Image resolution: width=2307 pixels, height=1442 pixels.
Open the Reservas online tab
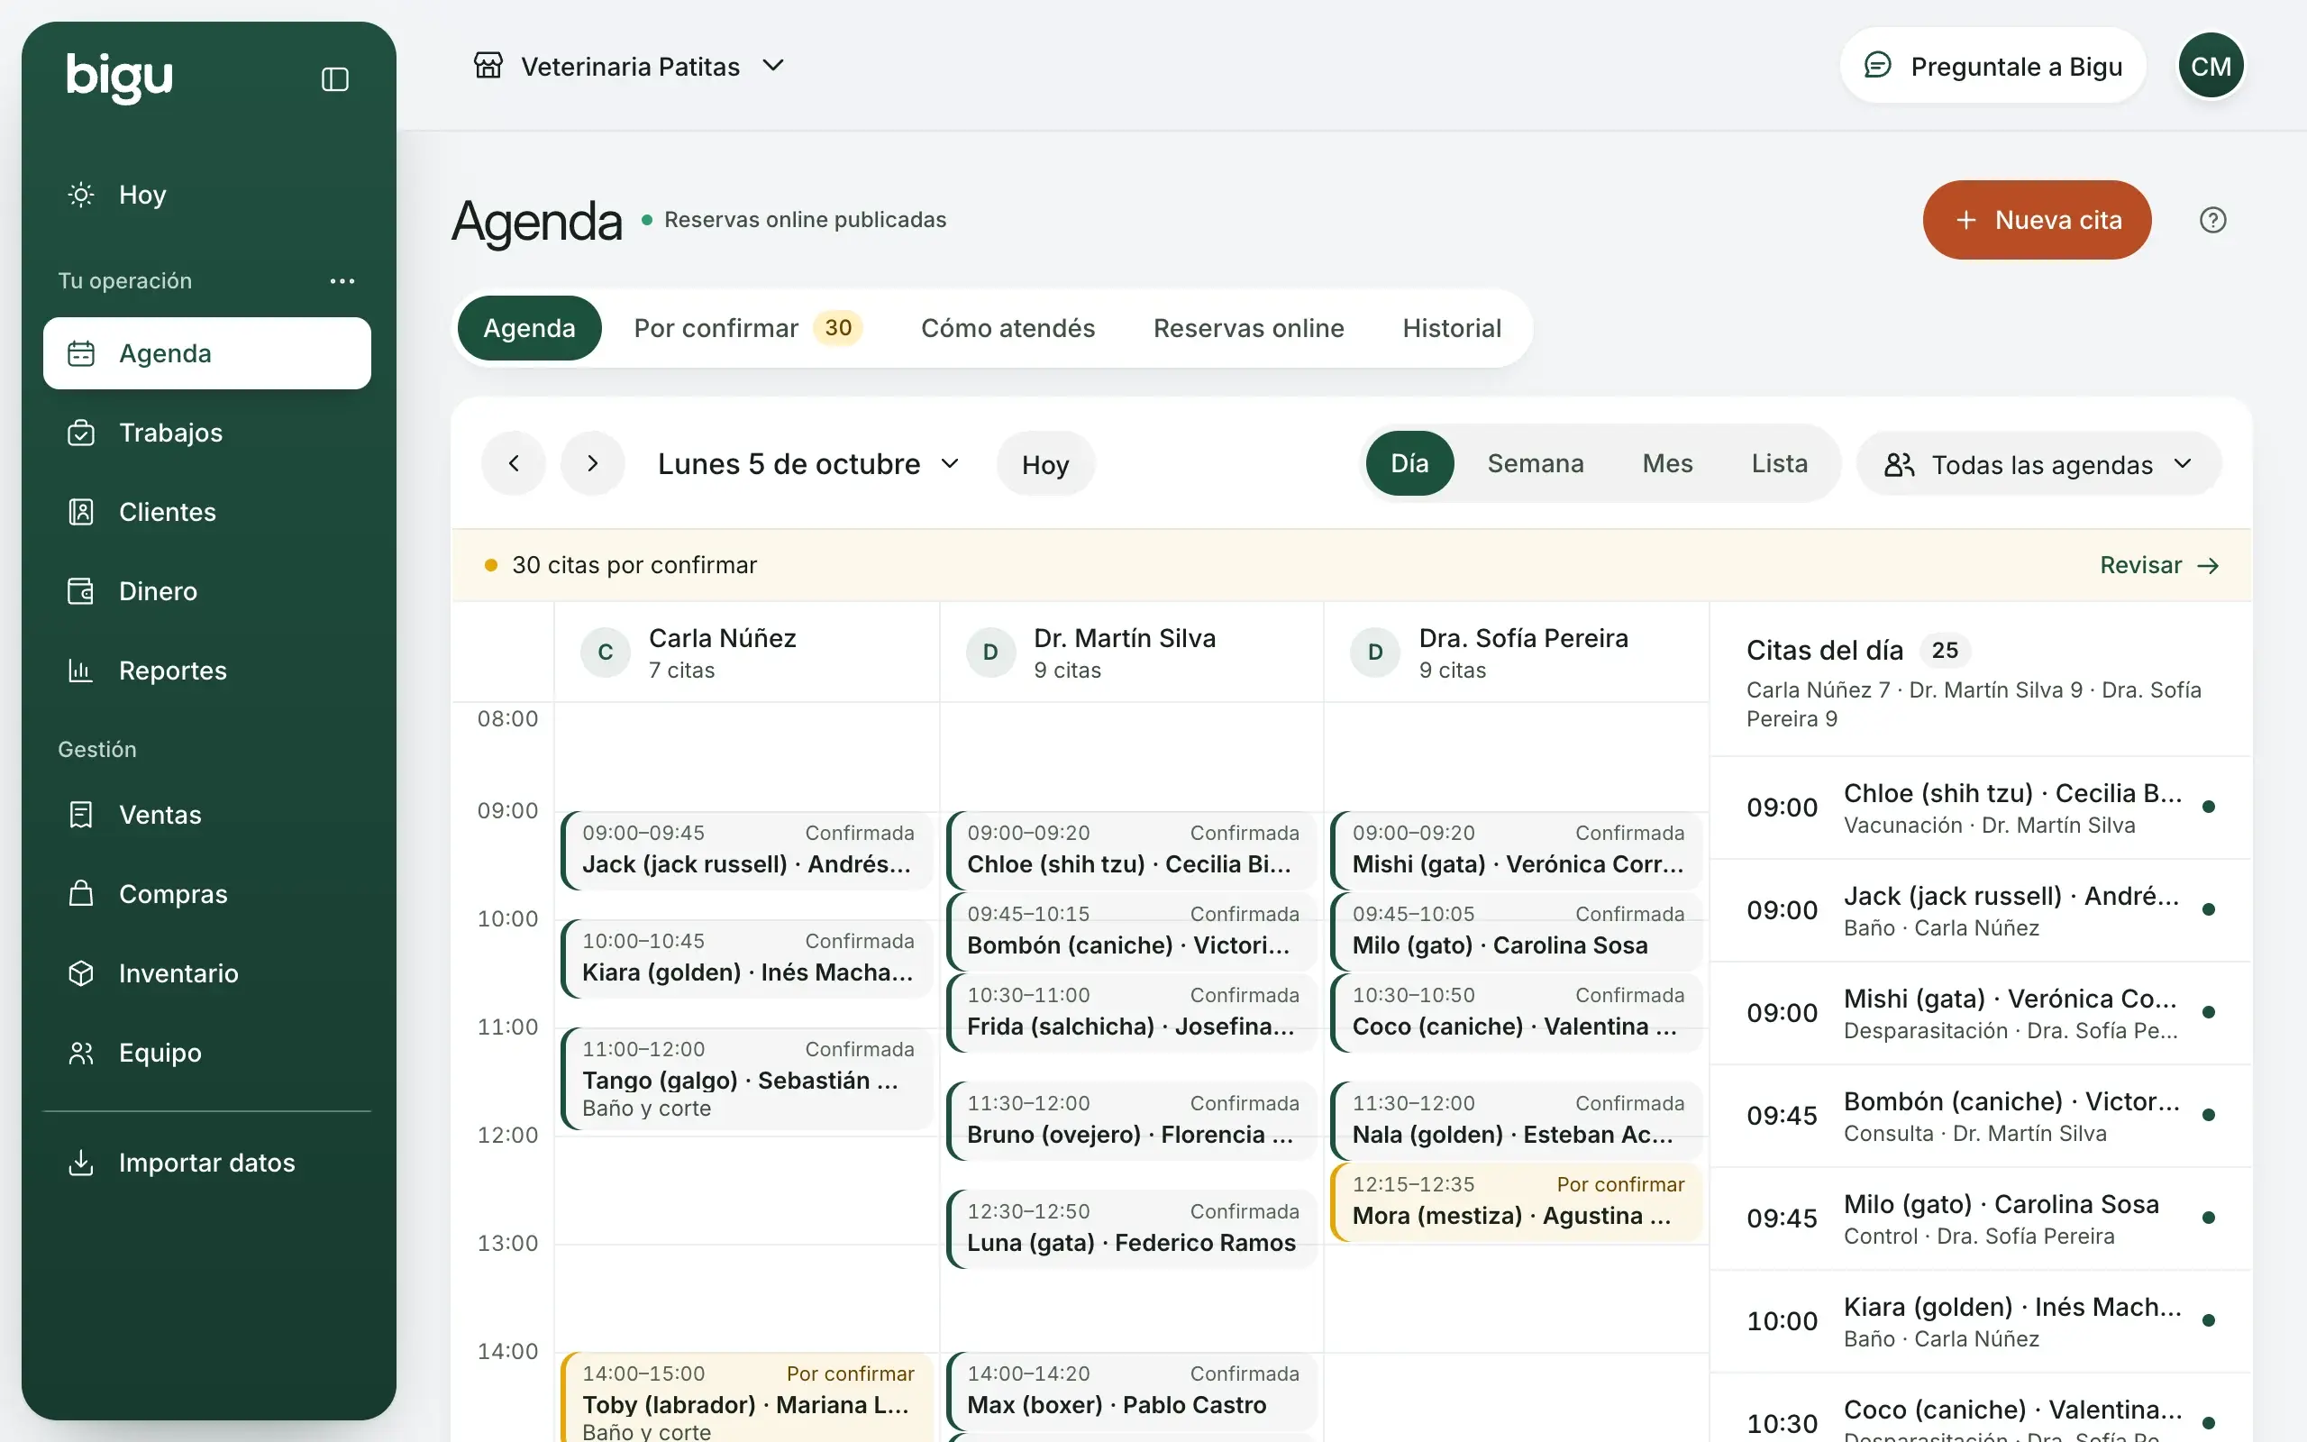click(1249, 328)
